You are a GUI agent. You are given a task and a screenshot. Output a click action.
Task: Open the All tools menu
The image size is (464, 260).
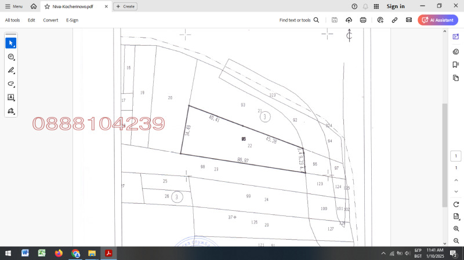point(12,20)
